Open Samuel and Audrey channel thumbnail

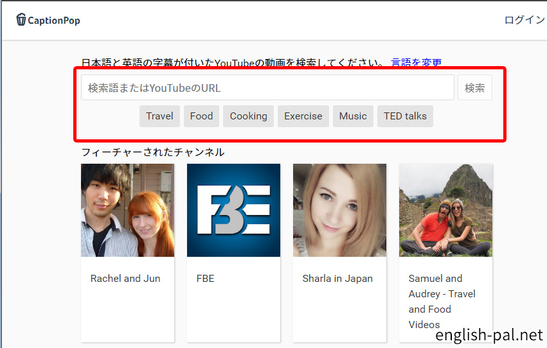click(x=446, y=211)
